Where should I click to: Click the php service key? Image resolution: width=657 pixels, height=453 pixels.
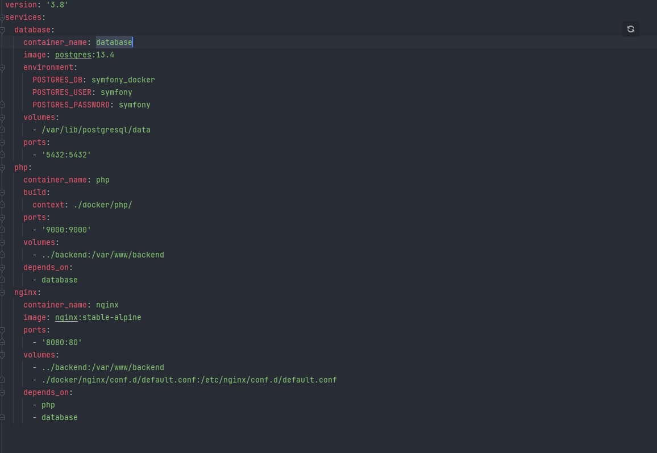[x=21, y=167]
